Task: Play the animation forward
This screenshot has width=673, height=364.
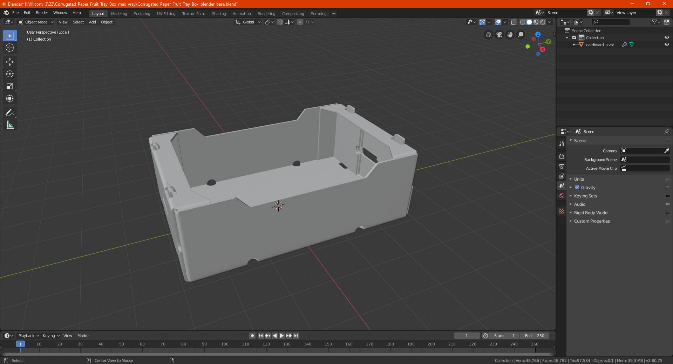Action: tap(282, 336)
